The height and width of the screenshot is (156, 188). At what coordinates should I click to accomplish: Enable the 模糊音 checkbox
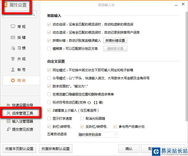[49, 49]
